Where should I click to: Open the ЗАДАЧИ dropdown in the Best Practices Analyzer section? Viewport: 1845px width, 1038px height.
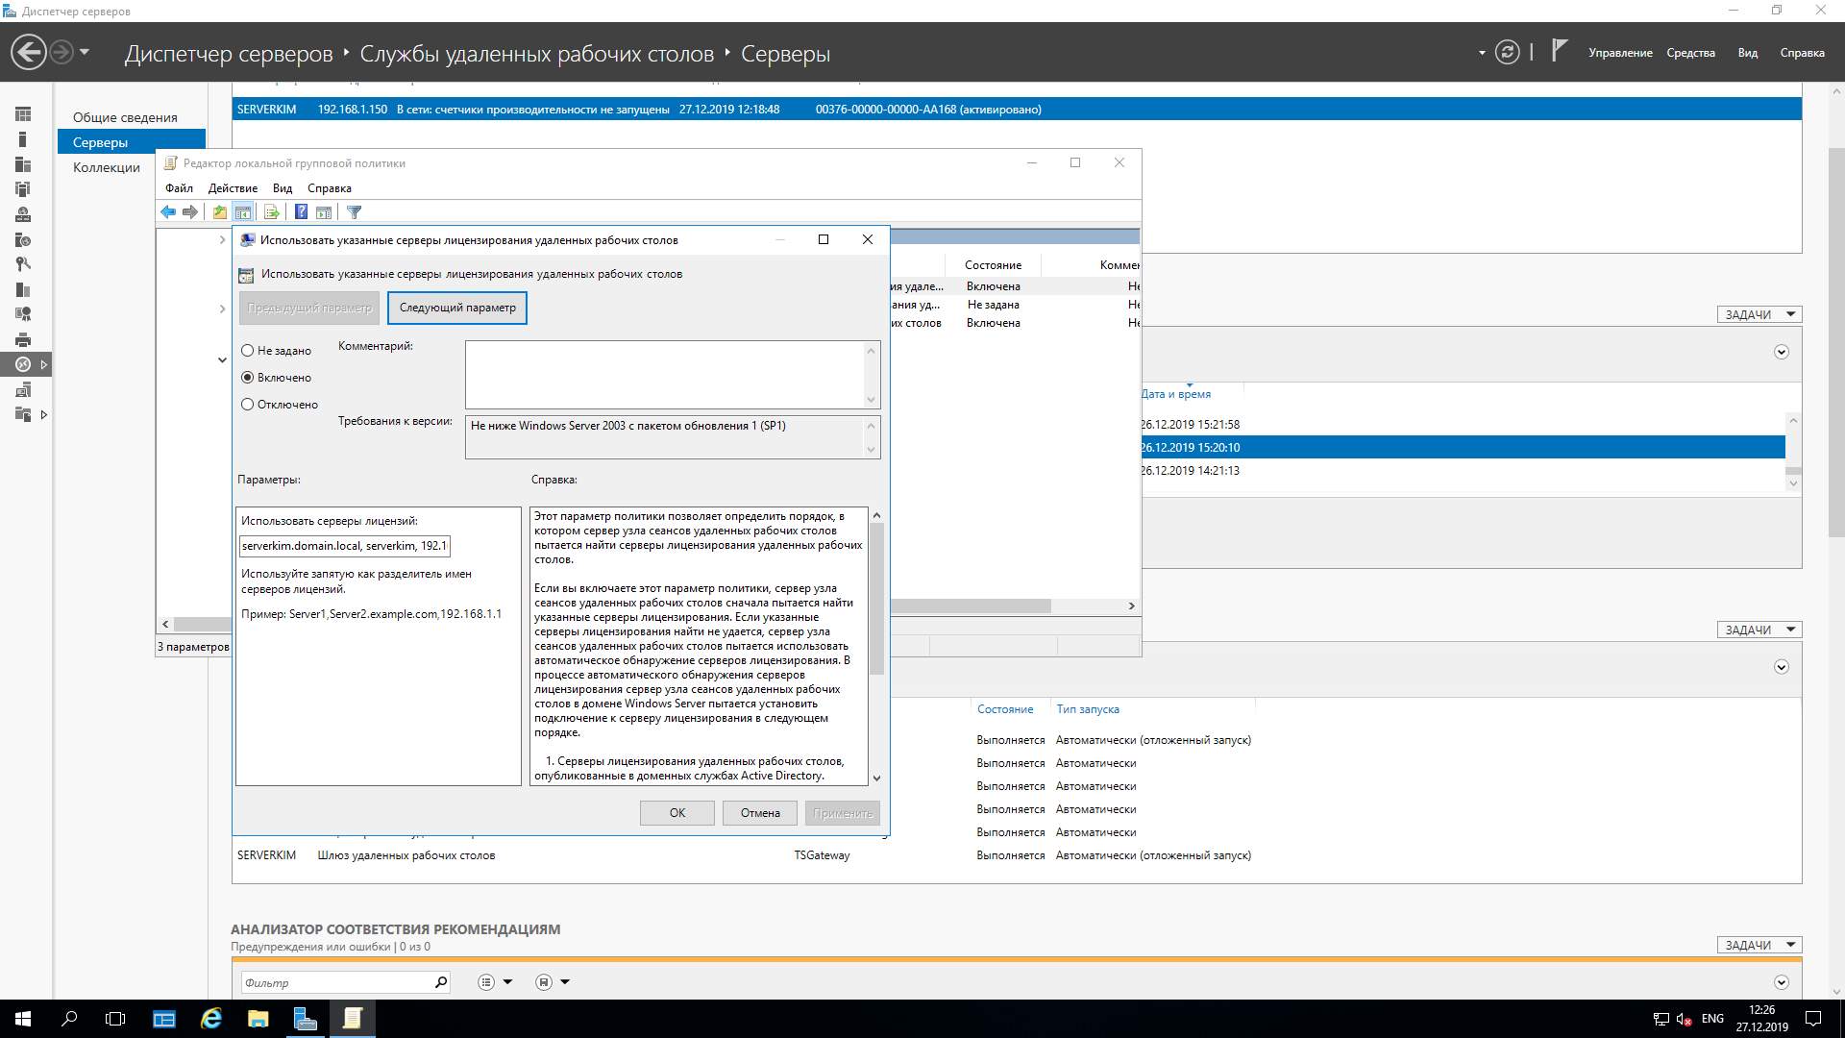(1759, 945)
